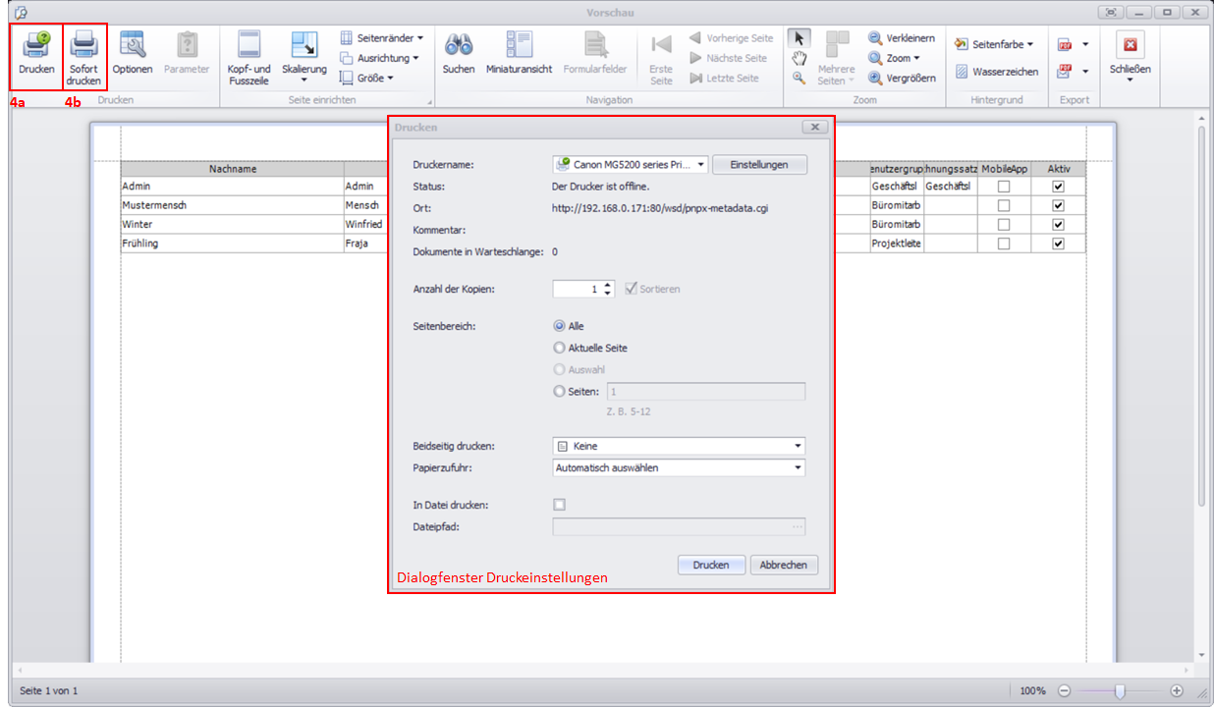
Task: Open the Optionen print options
Action: [132, 47]
